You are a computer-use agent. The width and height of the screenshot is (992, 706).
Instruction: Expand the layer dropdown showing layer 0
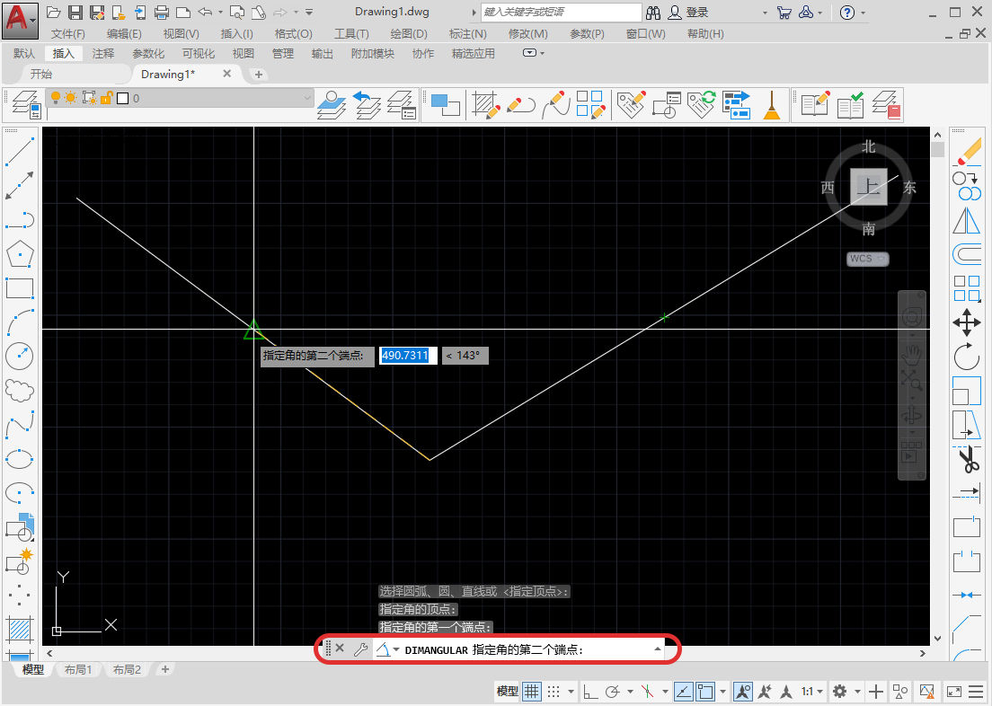point(307,97)
